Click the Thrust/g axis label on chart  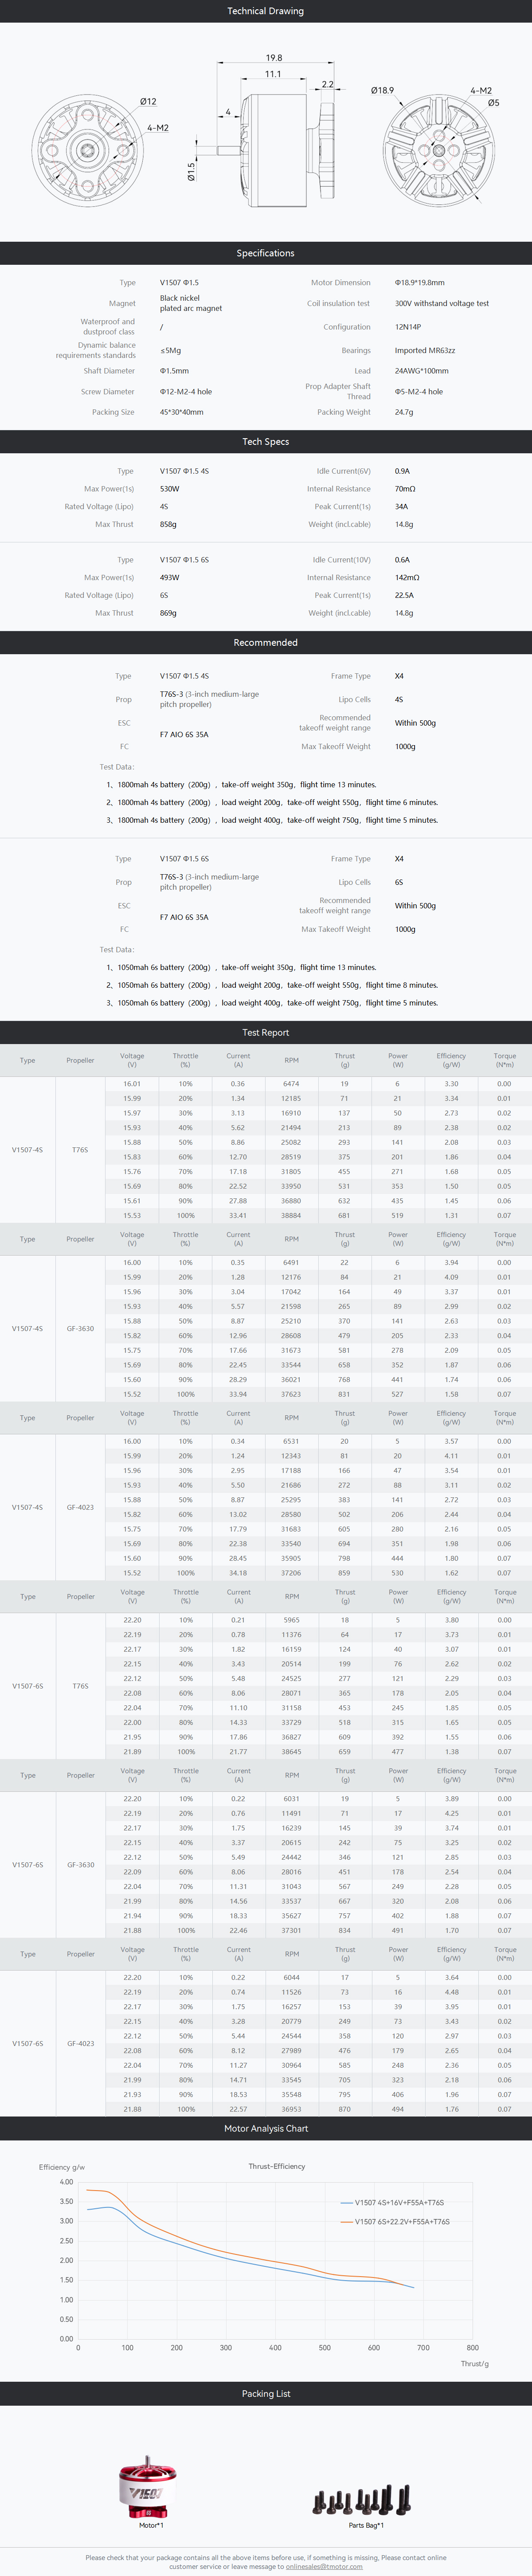pos(474,2363)
